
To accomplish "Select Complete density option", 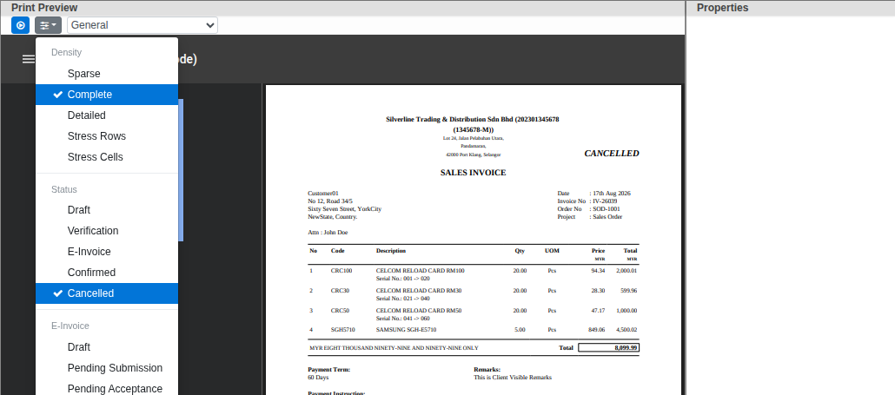I will [107, 95].
